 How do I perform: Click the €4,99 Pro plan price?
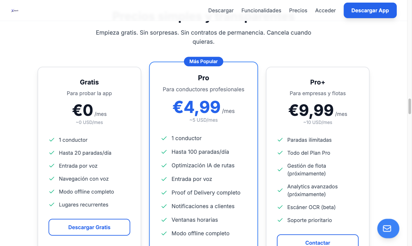pos(197,107)
